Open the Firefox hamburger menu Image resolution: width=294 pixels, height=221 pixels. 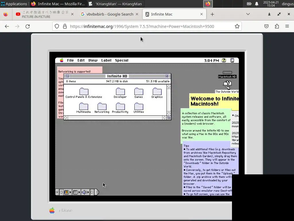point(287,26)
